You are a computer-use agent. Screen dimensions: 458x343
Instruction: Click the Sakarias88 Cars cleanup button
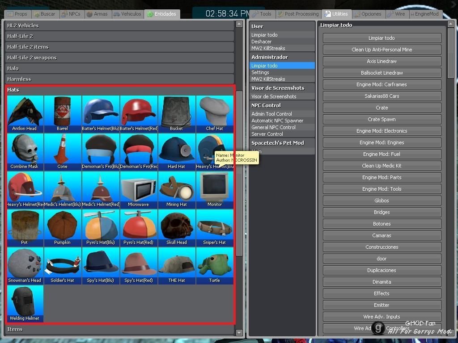[x=382, y=96]
